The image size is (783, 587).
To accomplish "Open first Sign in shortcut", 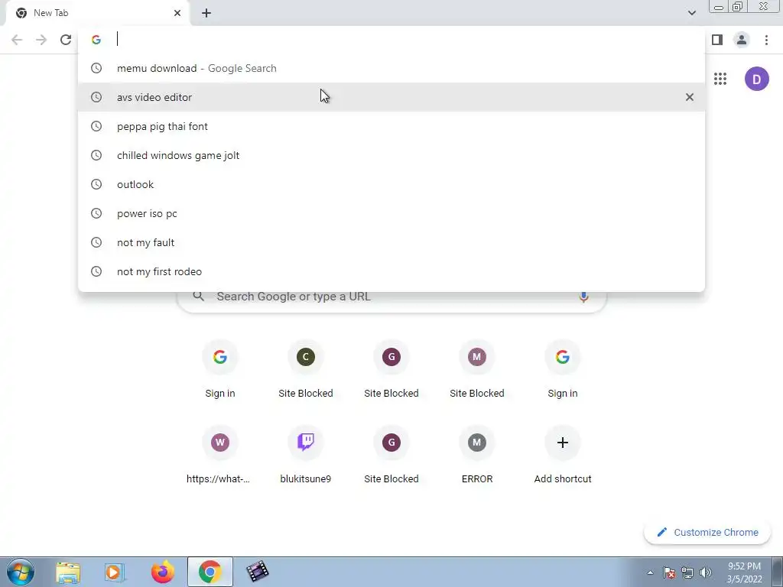I will coord(219,370).
